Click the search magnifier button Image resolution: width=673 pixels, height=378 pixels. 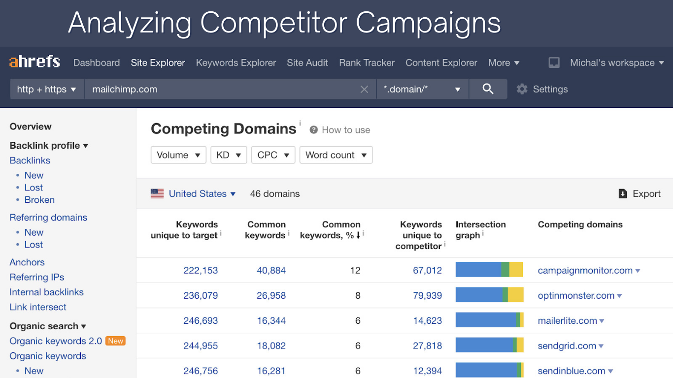[x=488, y=89]
